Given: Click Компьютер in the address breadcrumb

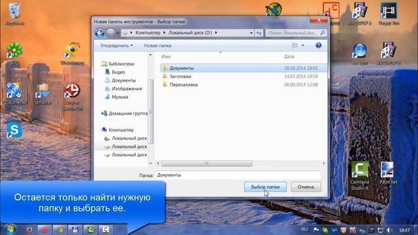Looking at the screenshot, I should (148, 33).
